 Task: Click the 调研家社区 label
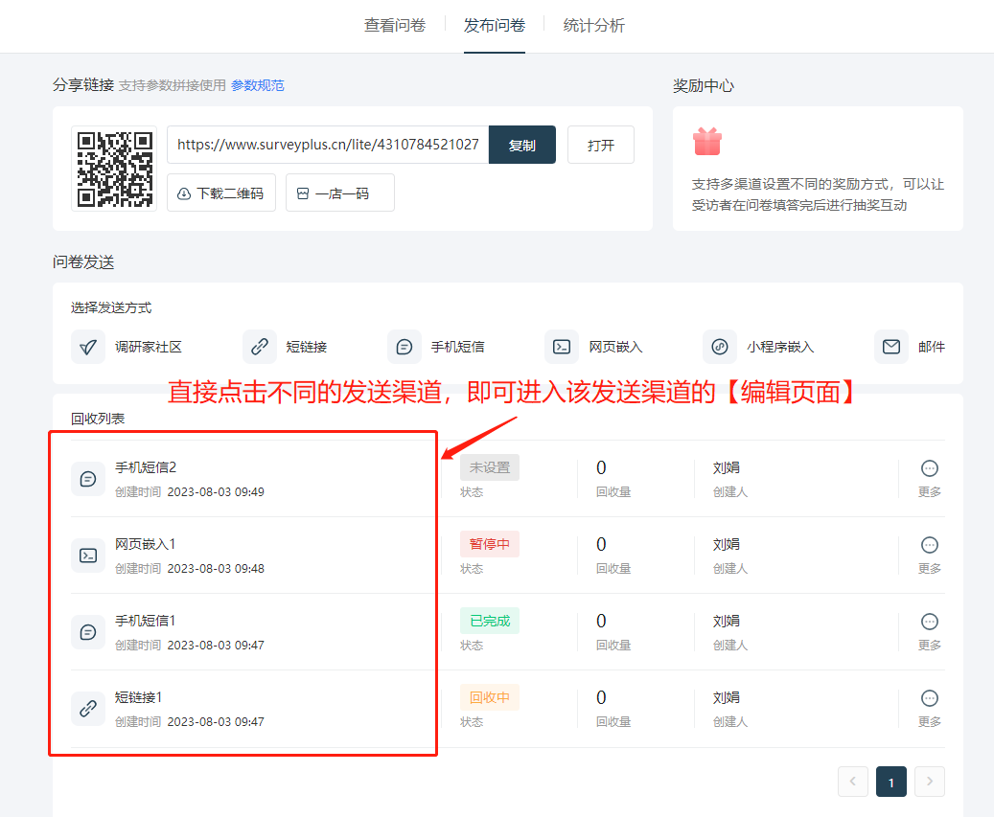[149, 347]
